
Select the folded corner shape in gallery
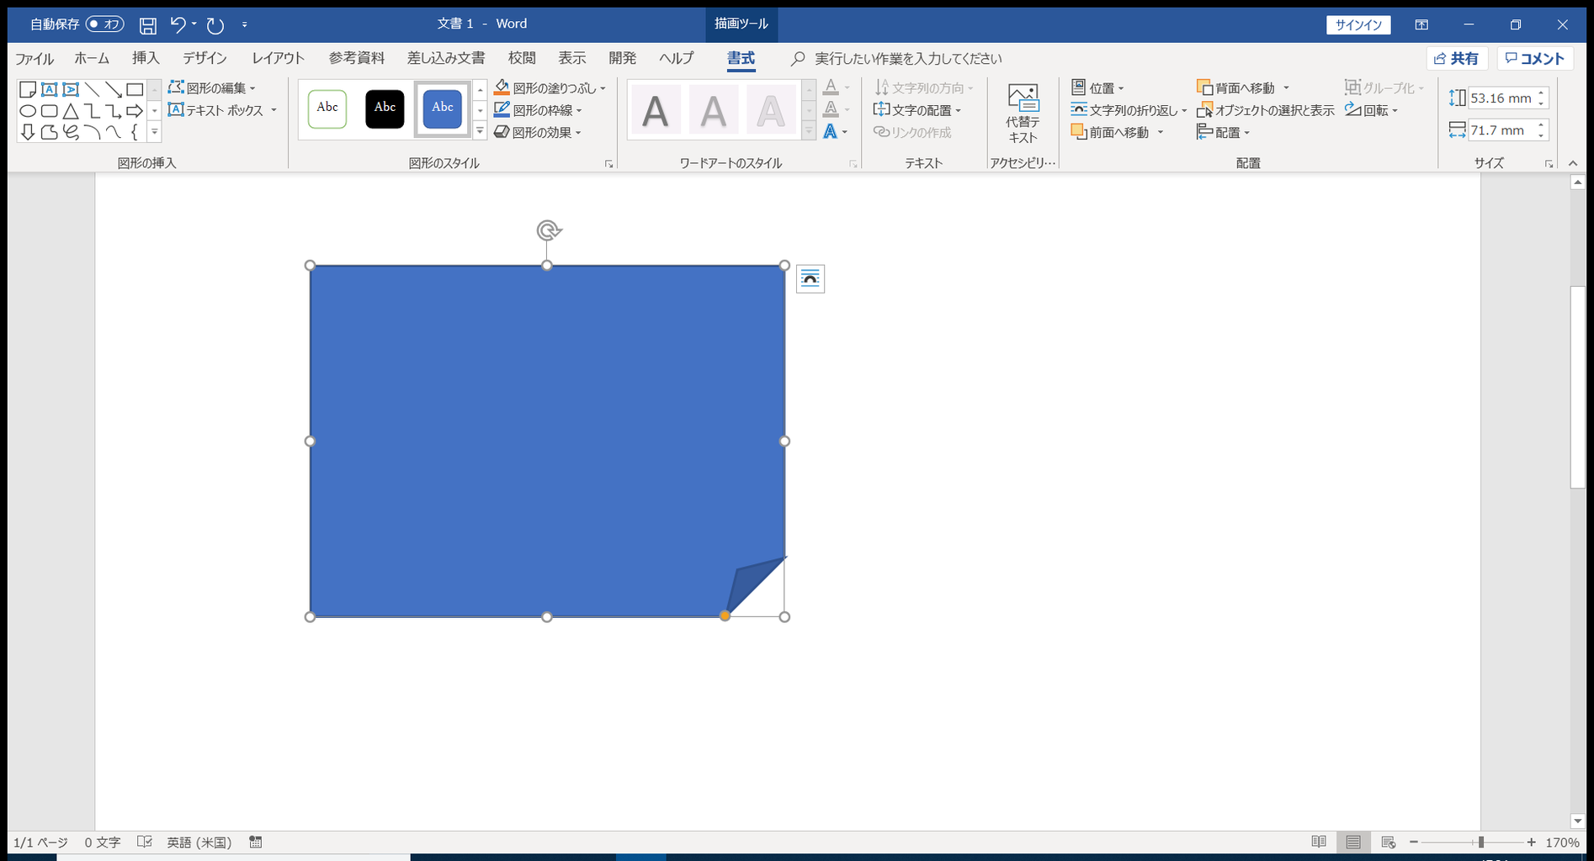coord(28,89)
